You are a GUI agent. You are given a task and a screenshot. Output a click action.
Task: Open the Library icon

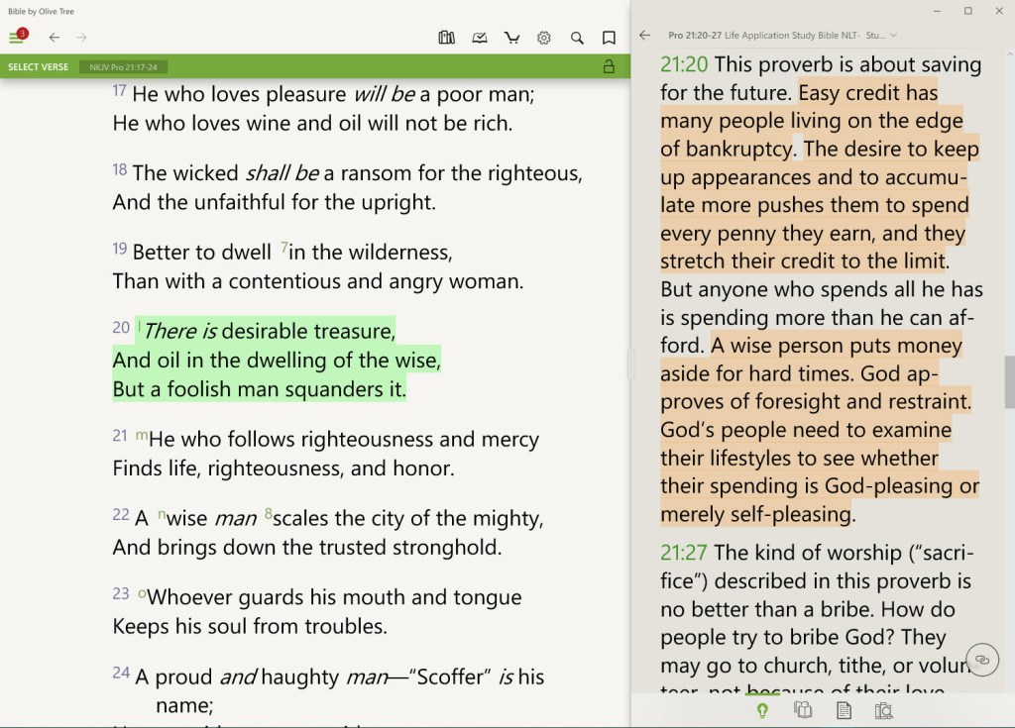(x=446, y=38)
